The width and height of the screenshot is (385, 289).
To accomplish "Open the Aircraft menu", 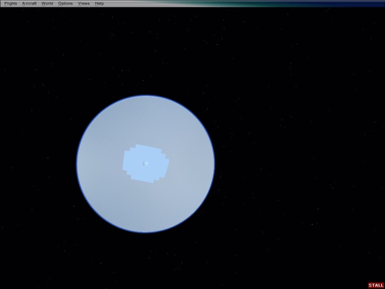I will click(29, 3).
